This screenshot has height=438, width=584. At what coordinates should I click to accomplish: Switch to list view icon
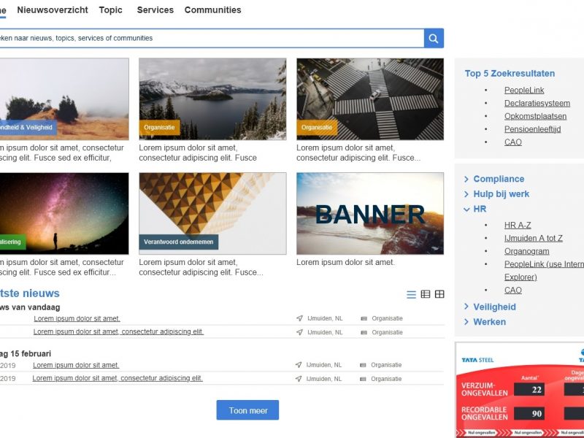pos(411,295)
